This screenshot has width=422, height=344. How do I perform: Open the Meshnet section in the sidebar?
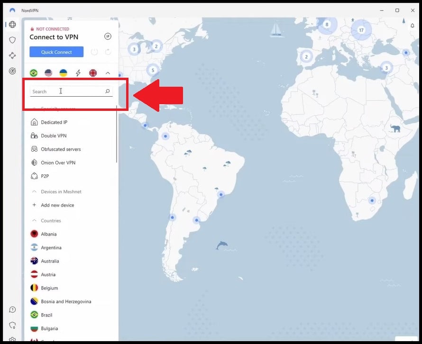pos(12,55)
